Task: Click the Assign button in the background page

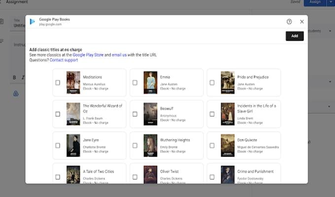Action: point(315,2)
